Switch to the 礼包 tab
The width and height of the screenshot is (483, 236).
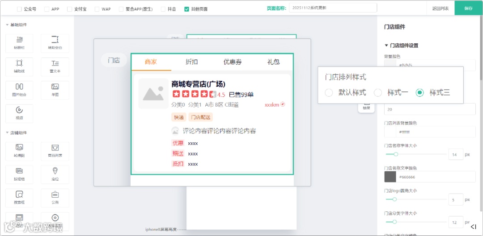274,62
